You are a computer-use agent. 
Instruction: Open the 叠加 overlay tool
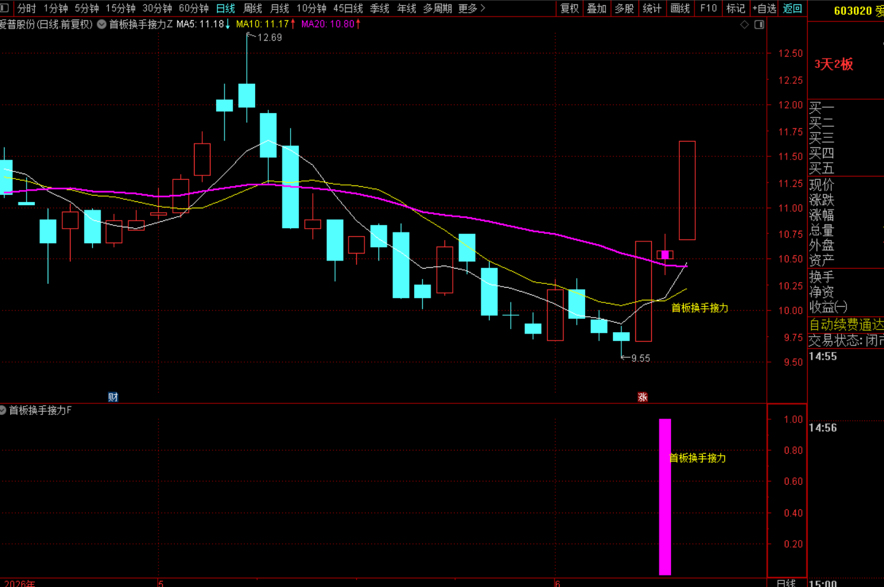click(597, 8)
